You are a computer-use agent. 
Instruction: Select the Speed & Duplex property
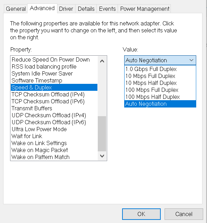pos(54,87)
